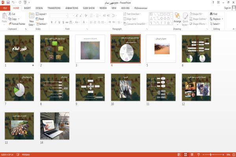Viewport: 236px width, 157px height.
Task: Open Copy options arrow
Action: coord(19,19)
